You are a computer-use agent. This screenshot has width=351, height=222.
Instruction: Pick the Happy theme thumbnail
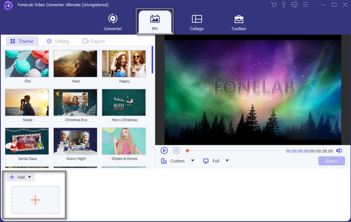124,64
